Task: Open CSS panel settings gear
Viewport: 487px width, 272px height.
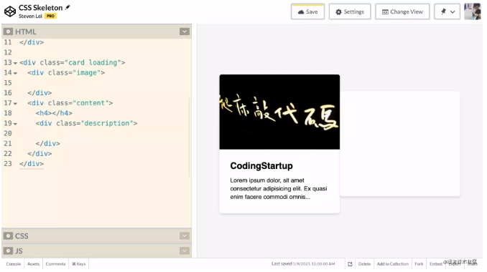Action: click(x=8, y=235)
